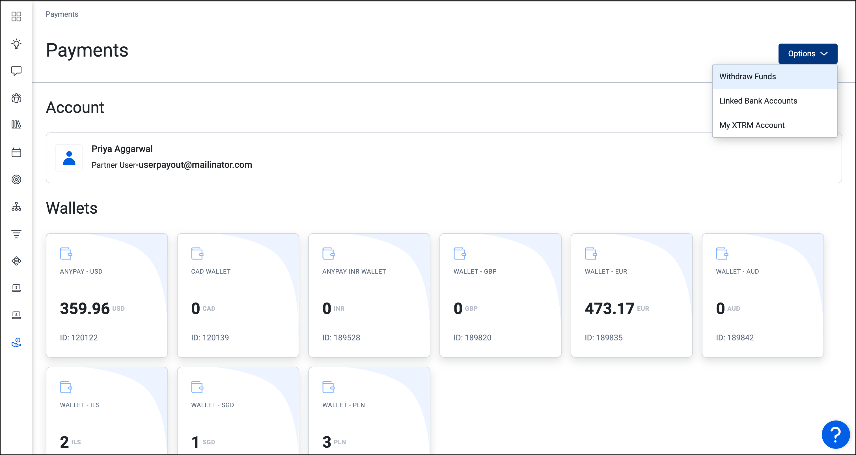
Task: Collapse the Options dropdown button
Action: coord(808,53)
